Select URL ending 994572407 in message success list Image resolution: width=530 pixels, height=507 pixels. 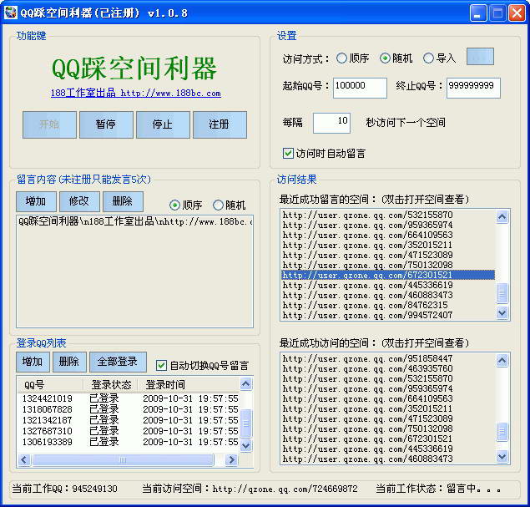point(388,315)
